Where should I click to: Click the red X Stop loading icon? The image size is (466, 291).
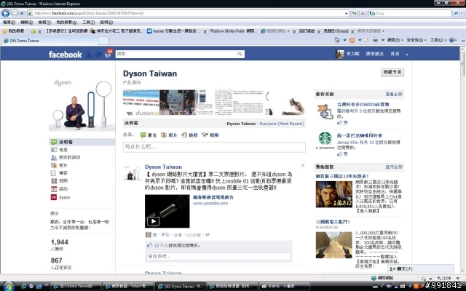(363, 13)
